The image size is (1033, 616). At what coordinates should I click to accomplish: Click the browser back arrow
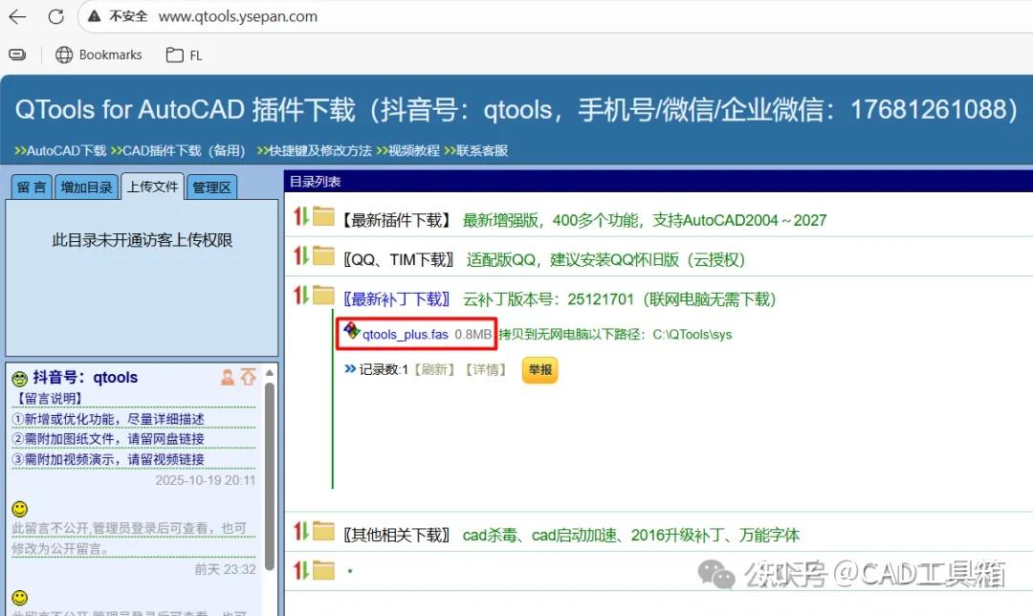18,16
